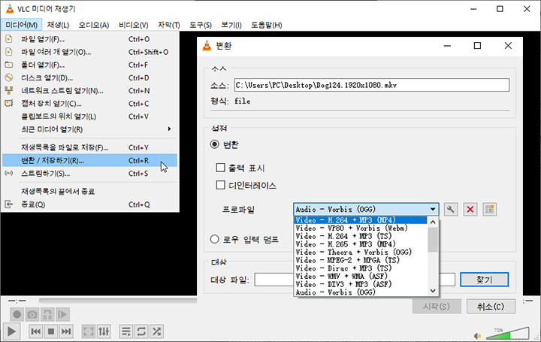Click the Open Folder menu icon
The image size is (541, 342).
point(9,65)
